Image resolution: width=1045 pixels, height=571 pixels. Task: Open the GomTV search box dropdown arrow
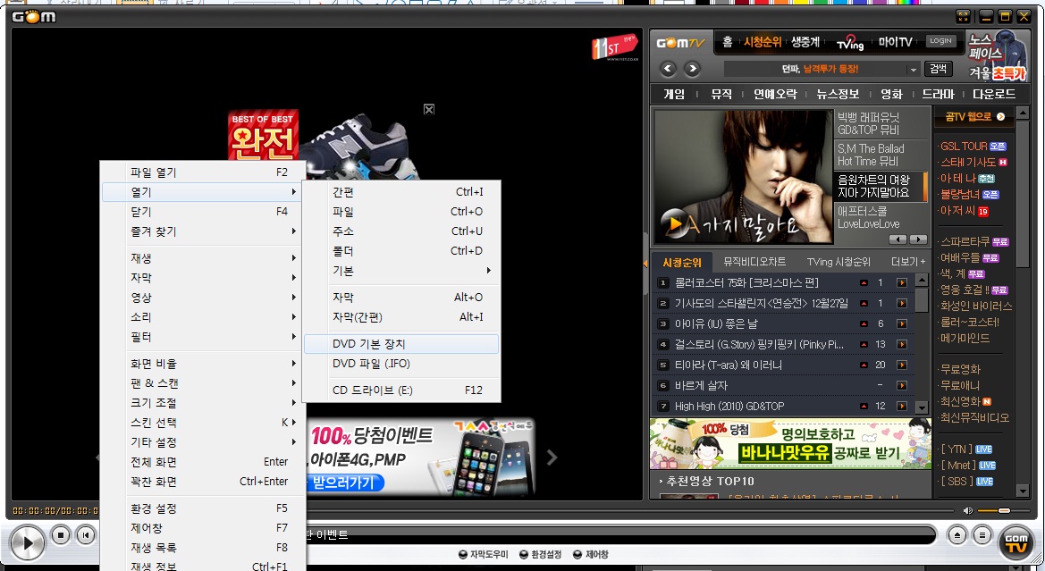[x=913, y=70]
